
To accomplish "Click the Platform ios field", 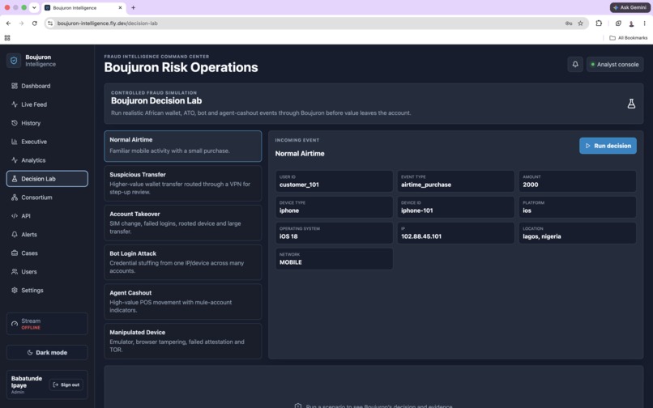I will 577,207.
